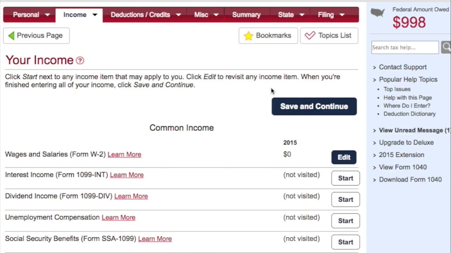Open Learn More for Dividend Income

point(131,196)
